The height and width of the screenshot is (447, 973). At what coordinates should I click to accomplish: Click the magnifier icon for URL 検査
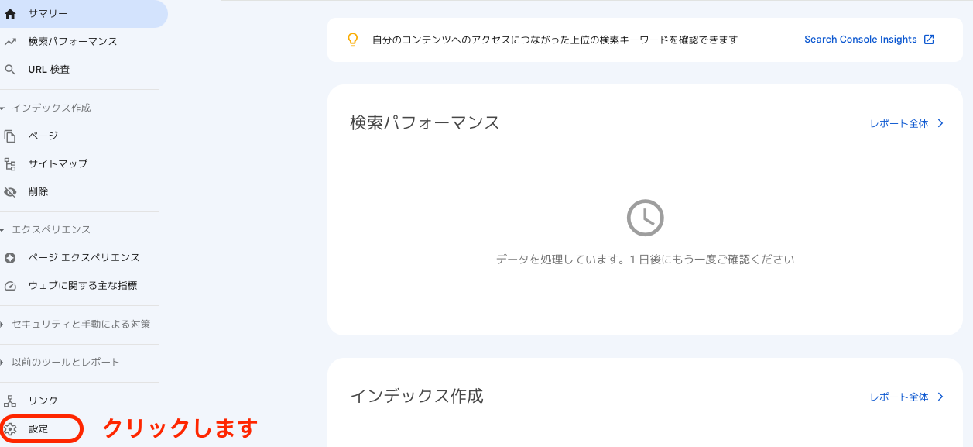(10, 70)
